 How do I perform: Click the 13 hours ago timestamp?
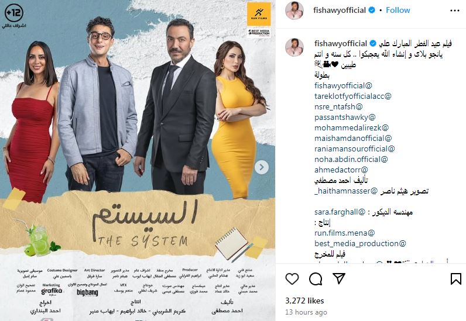(306, 312)
